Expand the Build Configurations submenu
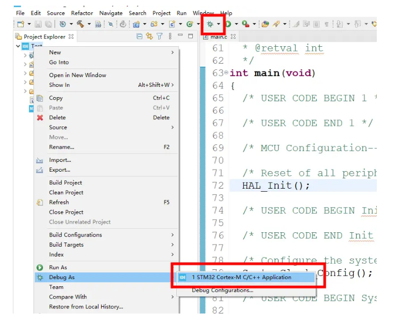 pos(173,235)
